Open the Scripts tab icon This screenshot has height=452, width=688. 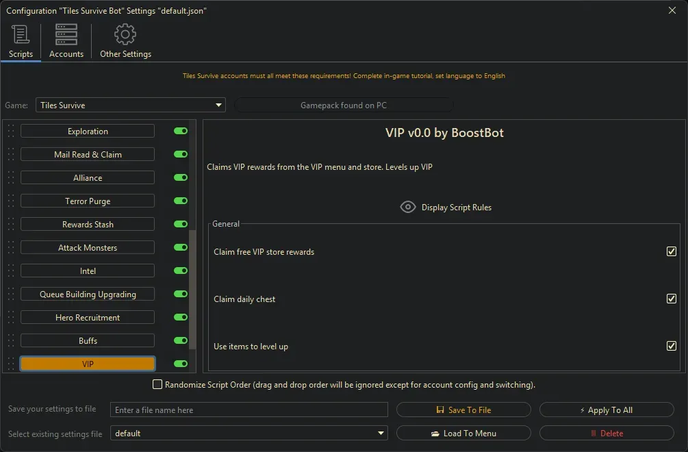tap(21, 34)
